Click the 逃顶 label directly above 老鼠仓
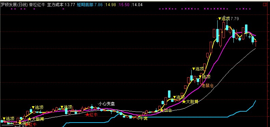270x127 pixels. pyautogui.click(x=205, y=76)
